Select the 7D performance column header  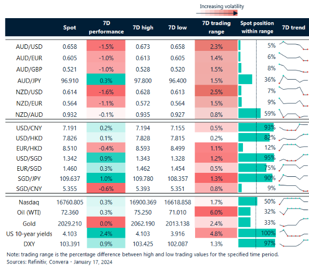pos(106,27)
